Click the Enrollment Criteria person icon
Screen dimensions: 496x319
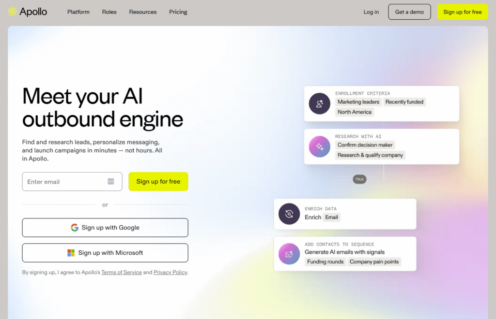tap(320, 103)
